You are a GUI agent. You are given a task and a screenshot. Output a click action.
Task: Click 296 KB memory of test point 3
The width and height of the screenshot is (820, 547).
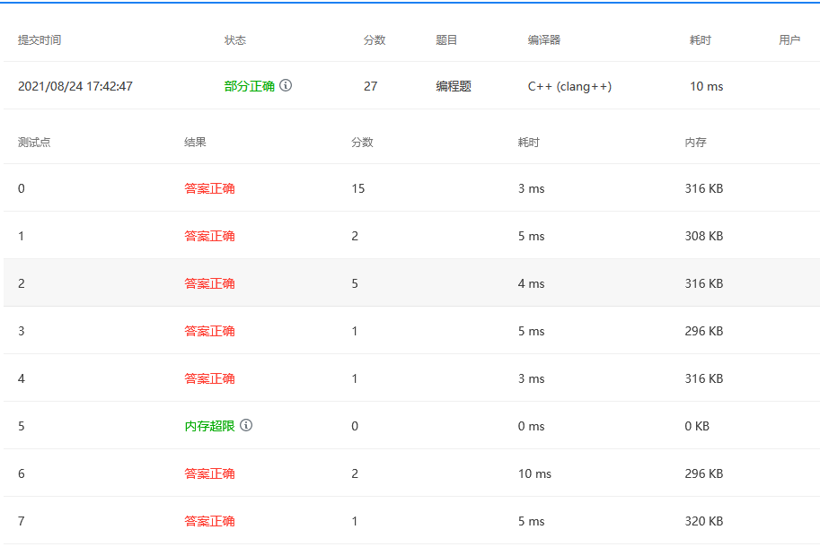point(704,331)
